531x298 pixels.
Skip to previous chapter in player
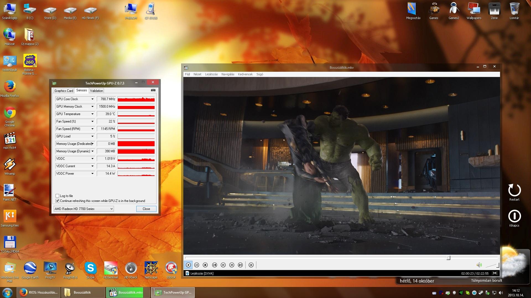[x=215, y=265]
